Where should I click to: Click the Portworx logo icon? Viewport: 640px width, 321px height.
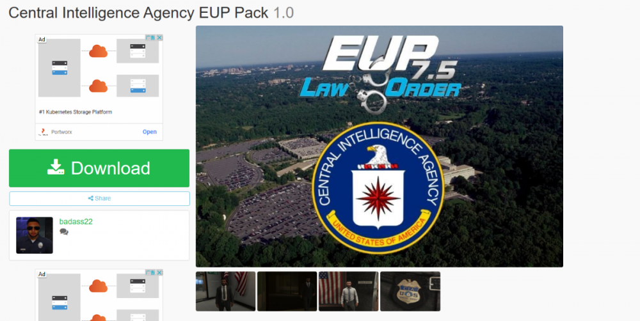click(43, 132)
